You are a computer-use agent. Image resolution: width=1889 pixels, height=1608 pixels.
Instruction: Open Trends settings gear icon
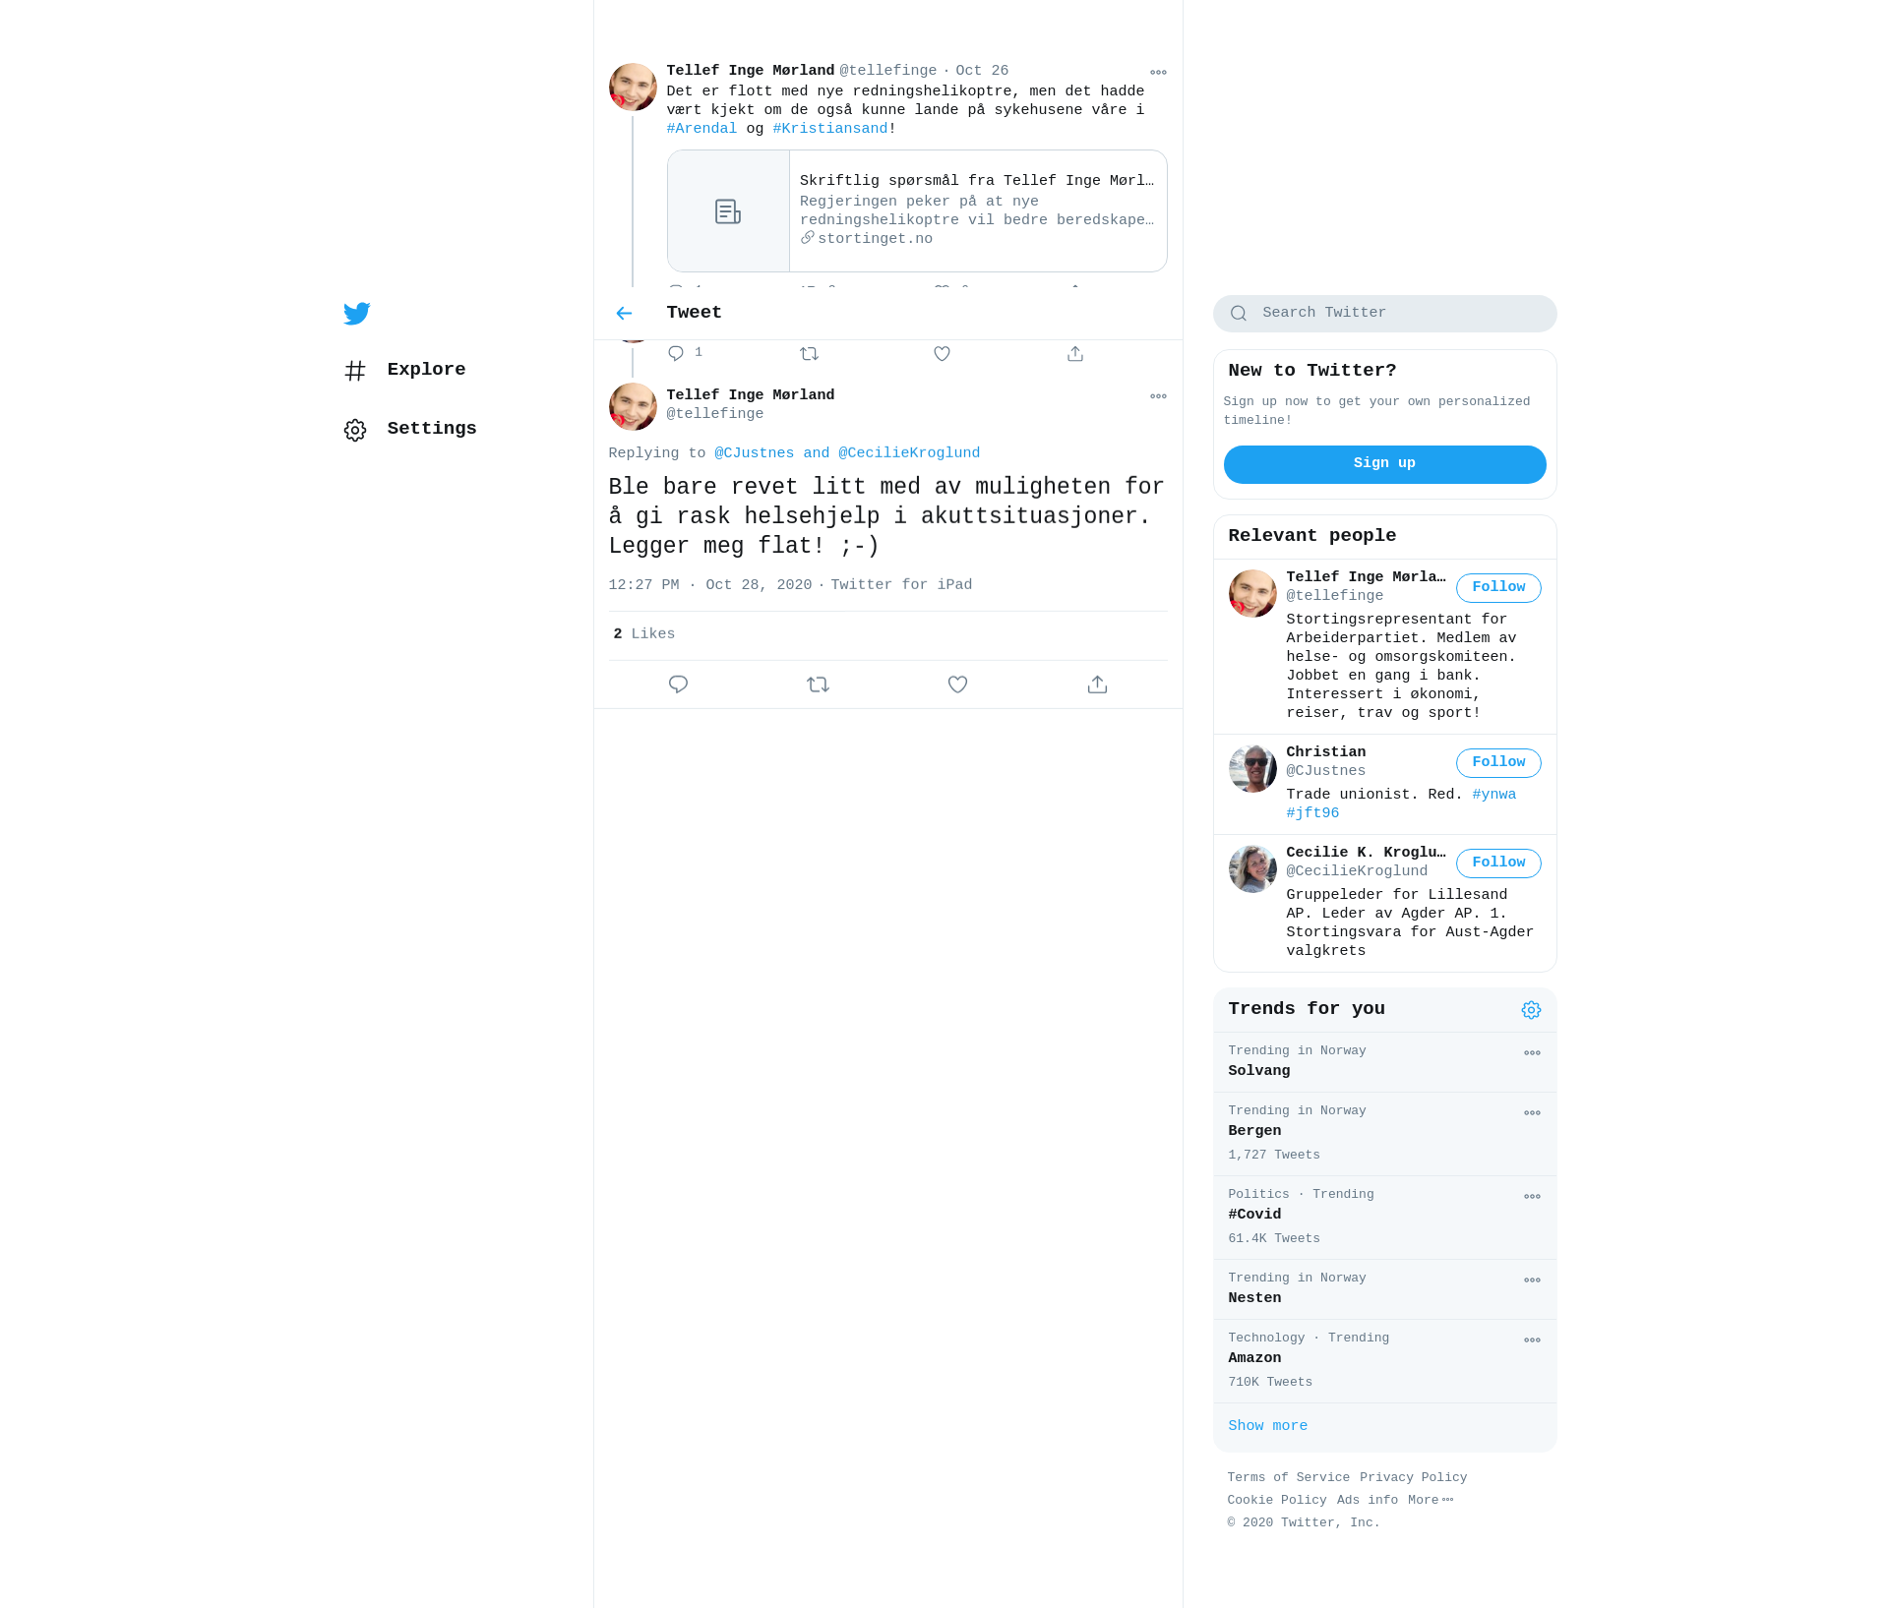pos(1531,1010)
